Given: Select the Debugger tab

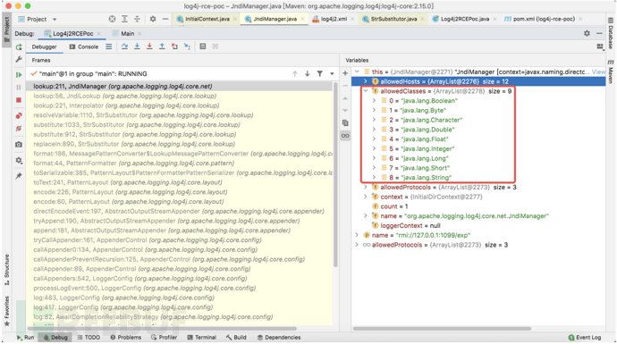Looking at the screenshot, I should [44, 46].
